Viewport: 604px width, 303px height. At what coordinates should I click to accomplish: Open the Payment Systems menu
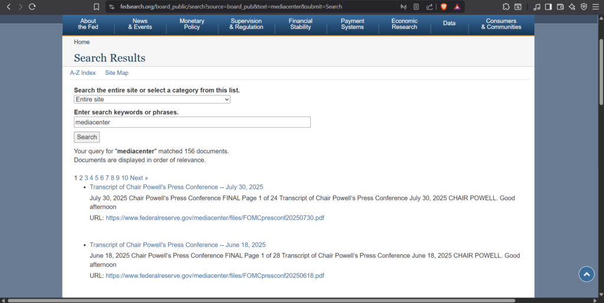353,24
